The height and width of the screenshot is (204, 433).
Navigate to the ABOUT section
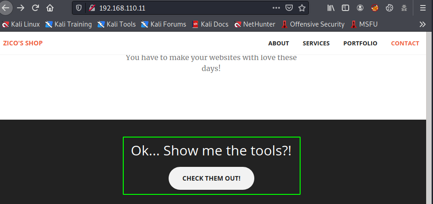(x=279, y=44)
